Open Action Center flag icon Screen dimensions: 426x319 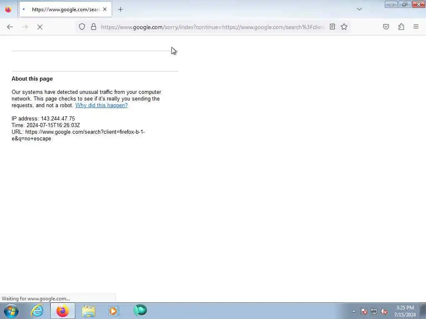[364, 312]
